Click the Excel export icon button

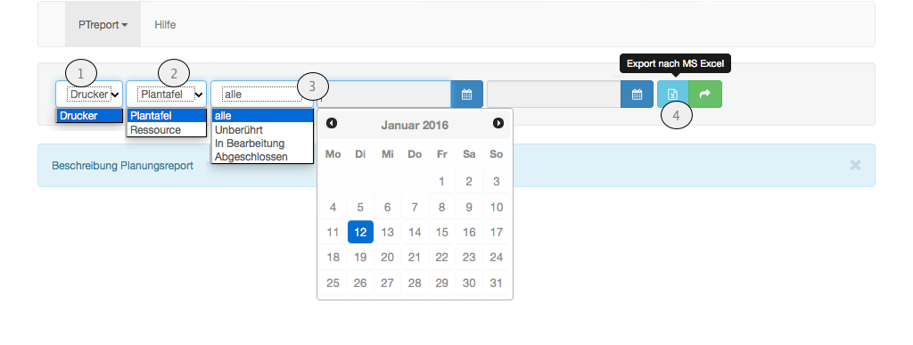(672, 94)
